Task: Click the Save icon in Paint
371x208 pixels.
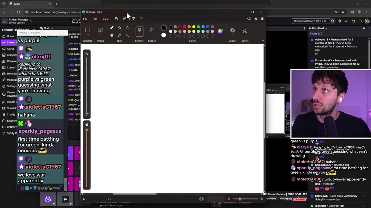Action: pyautogui.click(x=116, y=19)
